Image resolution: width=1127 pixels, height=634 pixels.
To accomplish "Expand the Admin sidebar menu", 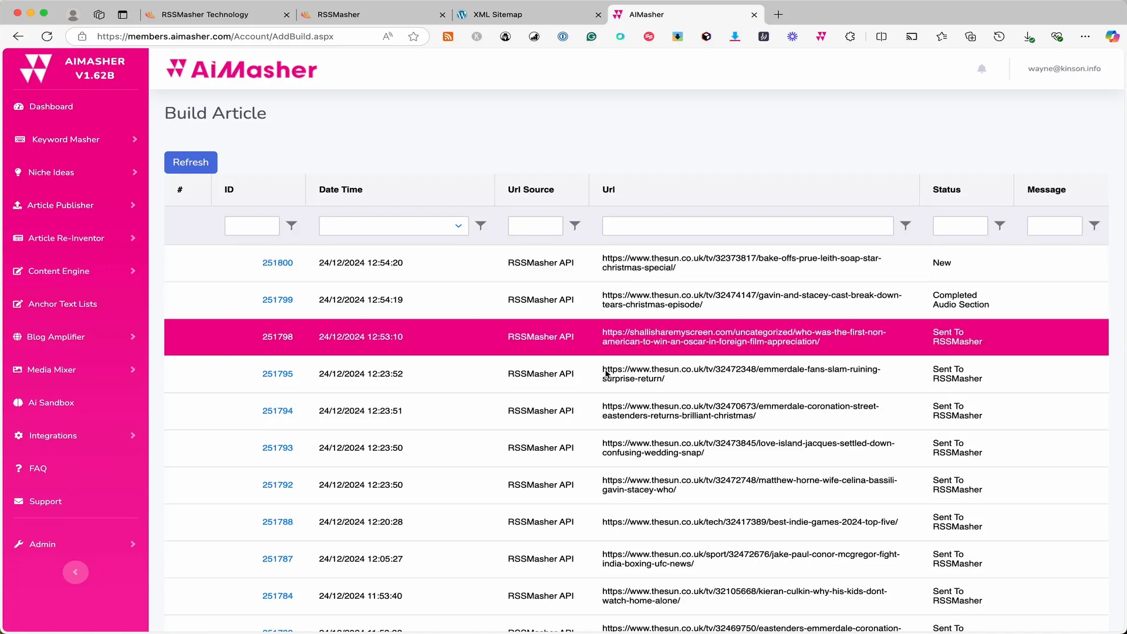I will tap(76, 544).
